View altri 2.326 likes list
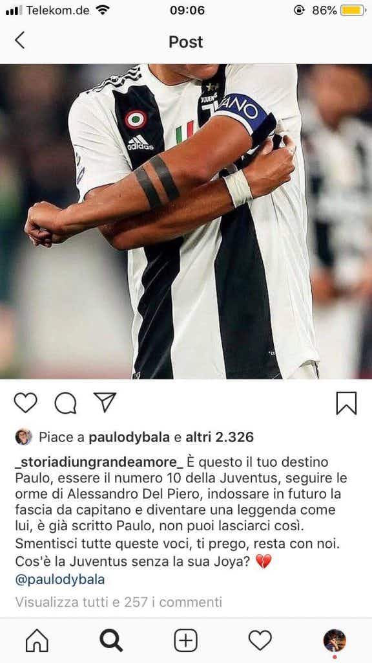Screen dimensions: 372x663 coord(220,437)
